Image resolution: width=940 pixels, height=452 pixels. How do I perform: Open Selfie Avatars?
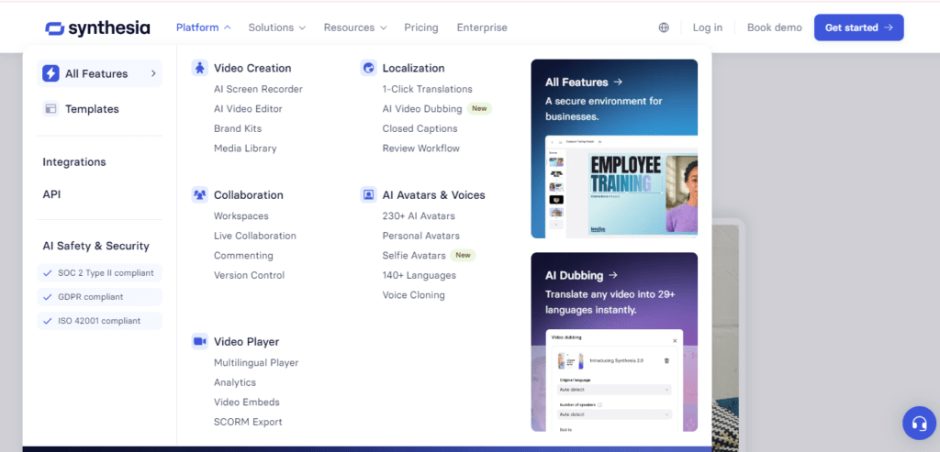pos(414,256)
